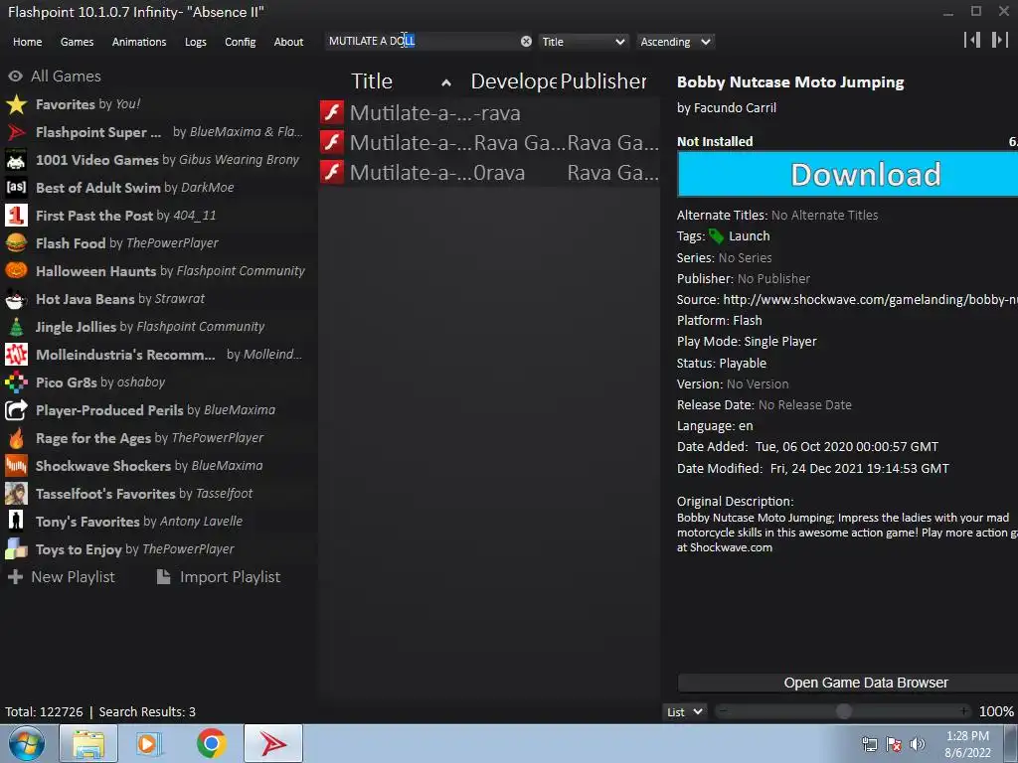Click the Shockwave Shockers icon
This screenshot has height=763, width=1018.
pyautogui.click(x=16, y=466)
